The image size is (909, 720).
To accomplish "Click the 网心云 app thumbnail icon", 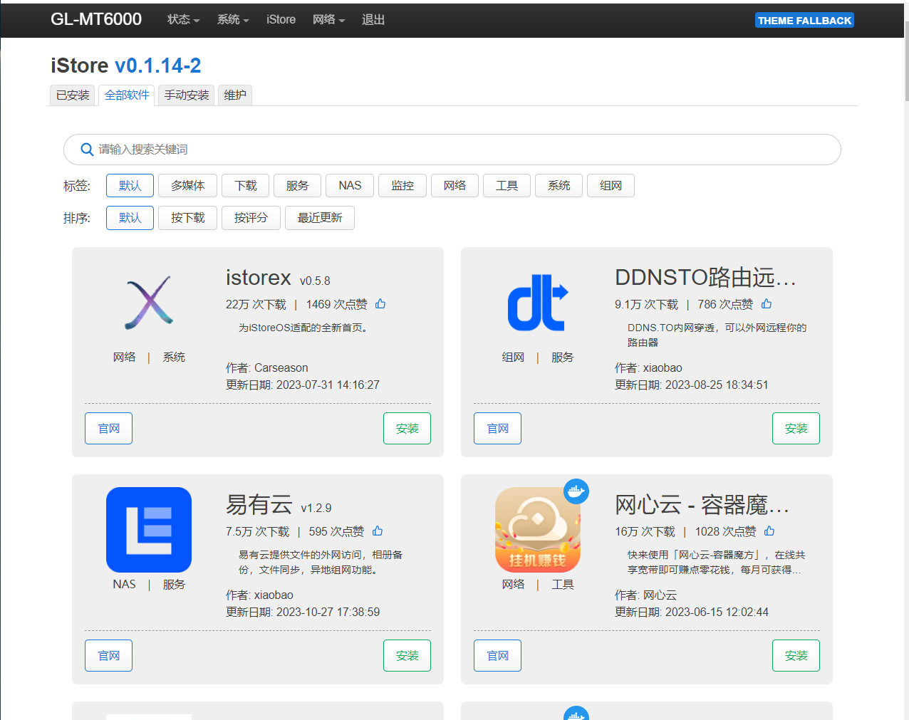I will (538, 530).
